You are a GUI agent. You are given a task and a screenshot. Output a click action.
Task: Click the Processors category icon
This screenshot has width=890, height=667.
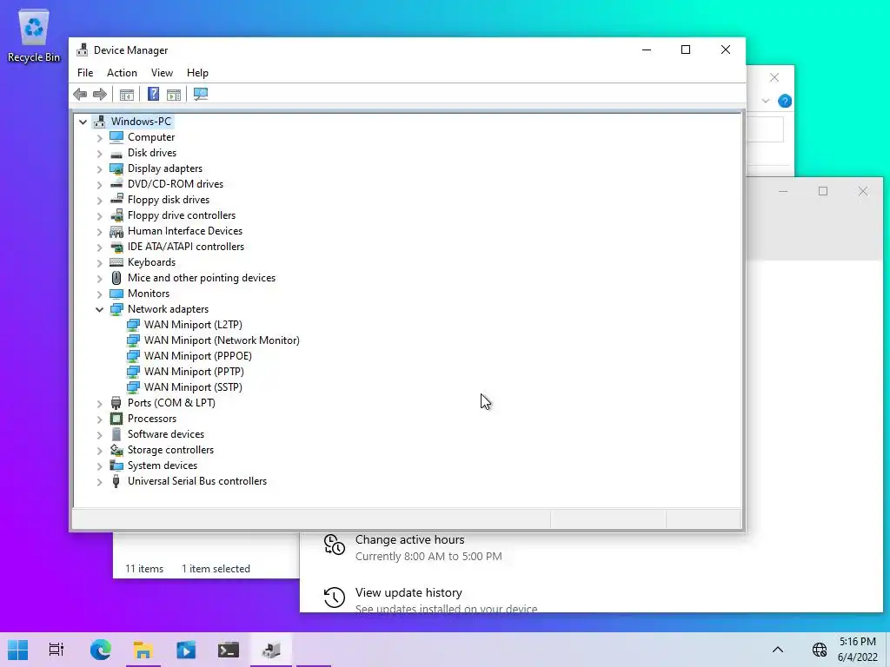click(116, 419)
